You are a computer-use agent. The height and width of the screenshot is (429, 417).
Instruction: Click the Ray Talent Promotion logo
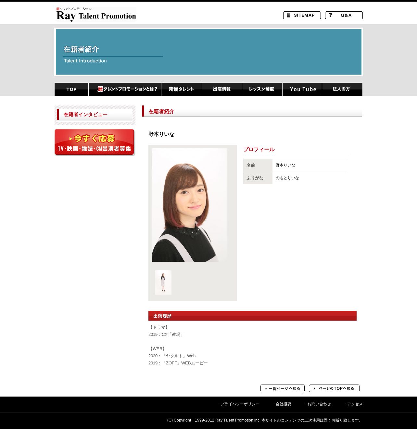pos(96,15)
